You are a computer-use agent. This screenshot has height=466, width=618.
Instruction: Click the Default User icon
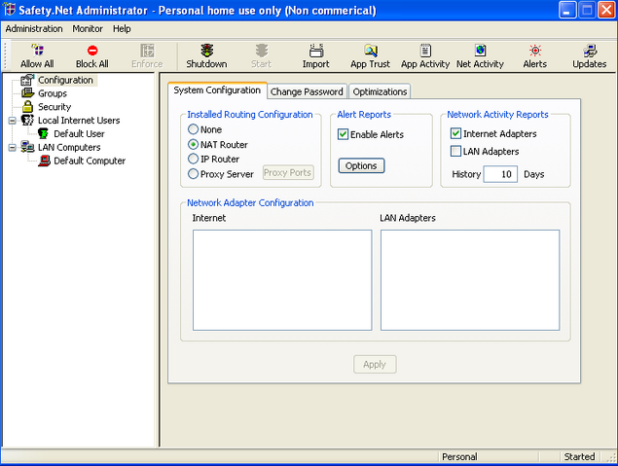point(43,133)
